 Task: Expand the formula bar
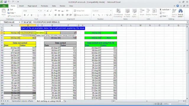point(188,22)
